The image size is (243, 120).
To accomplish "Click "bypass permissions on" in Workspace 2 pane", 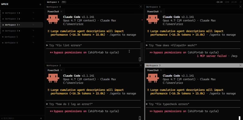I will pos(70,111).
